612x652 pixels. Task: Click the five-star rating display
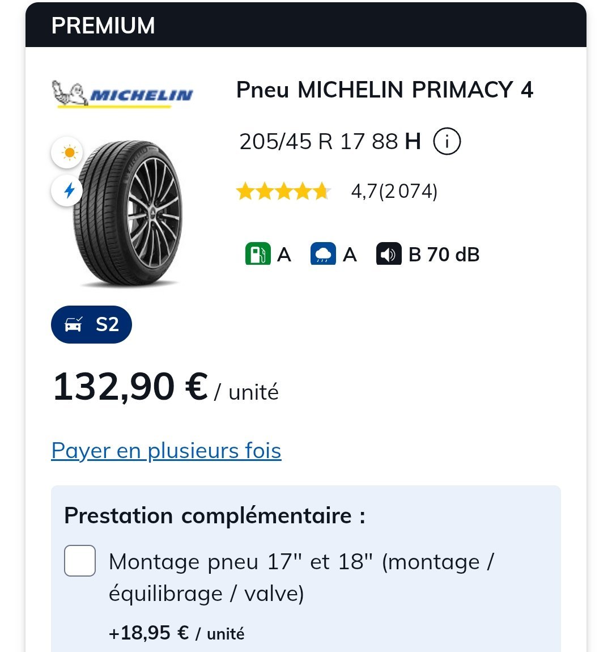[x=283, y=192]
